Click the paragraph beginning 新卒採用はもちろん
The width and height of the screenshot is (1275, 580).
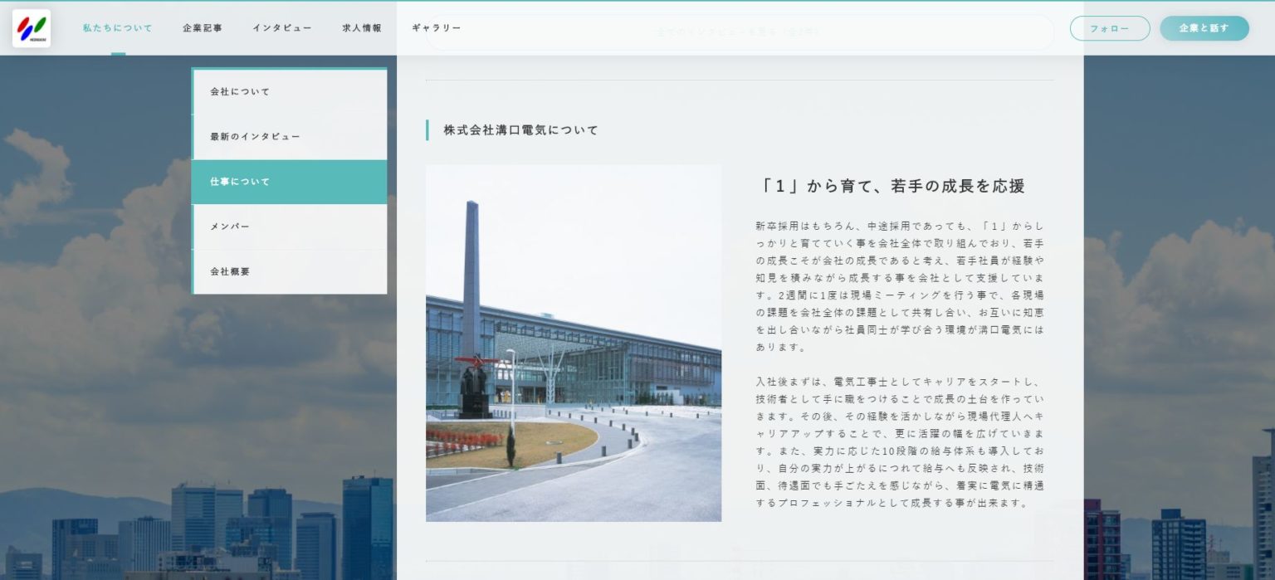900,285
